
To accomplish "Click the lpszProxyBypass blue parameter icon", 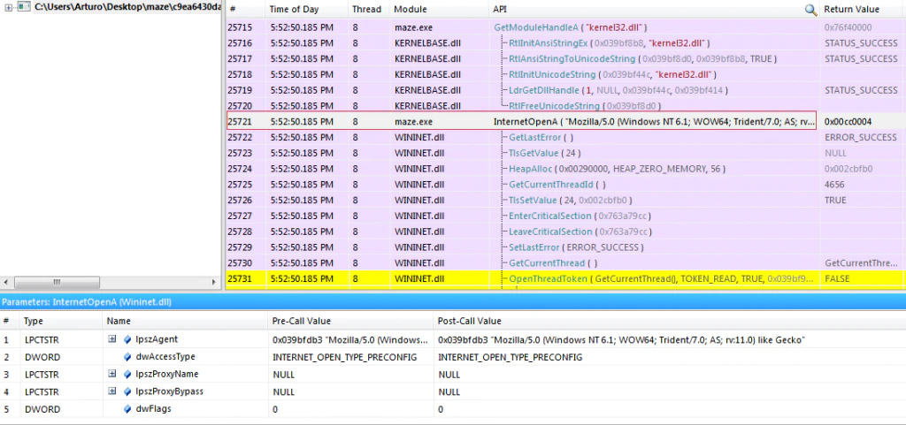I will 127,391.
